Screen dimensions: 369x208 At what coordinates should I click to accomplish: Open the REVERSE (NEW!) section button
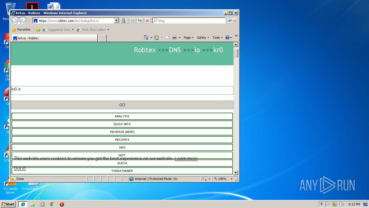(122, 132)
